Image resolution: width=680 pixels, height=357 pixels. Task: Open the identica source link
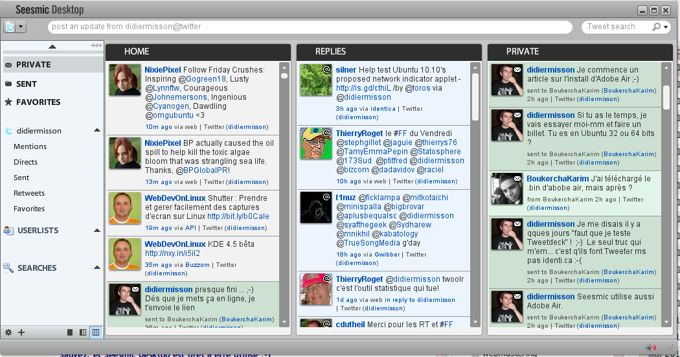tap(383, 109)
